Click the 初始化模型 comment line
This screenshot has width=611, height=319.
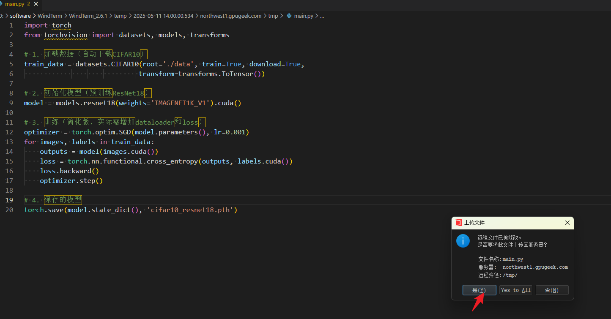click(88, 93)
